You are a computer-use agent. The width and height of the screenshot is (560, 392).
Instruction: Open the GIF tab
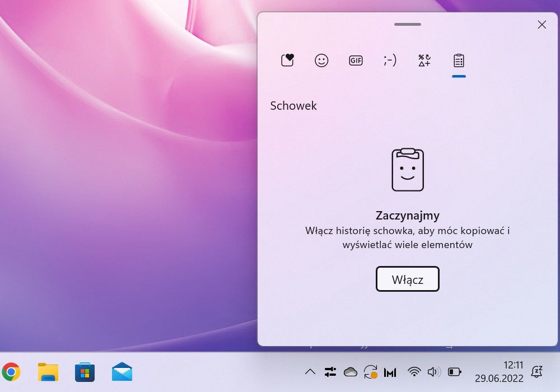coord(356,60)
